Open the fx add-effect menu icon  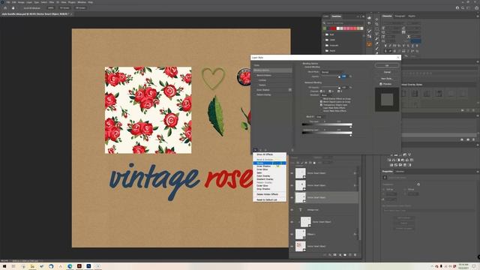[255, 150]
